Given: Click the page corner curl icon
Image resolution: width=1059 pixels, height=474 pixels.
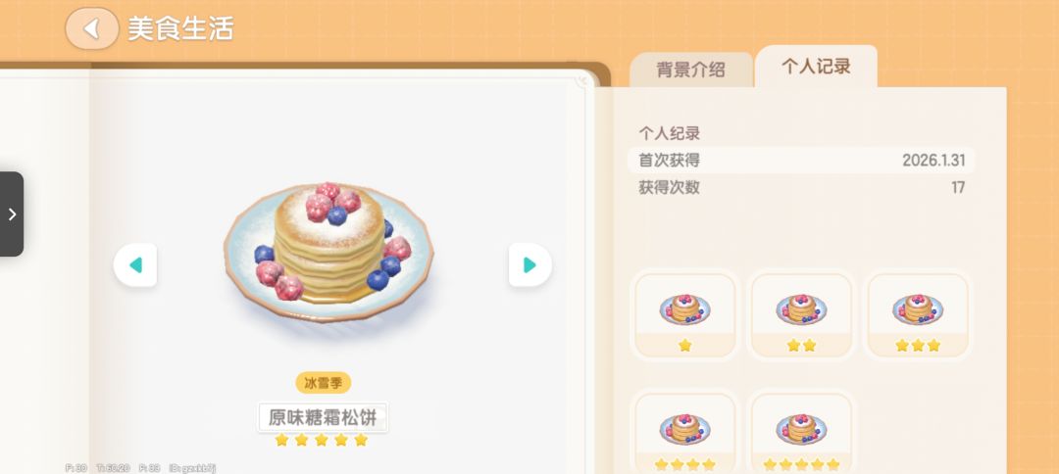Looking at the screenshot, I should (582, 82).
